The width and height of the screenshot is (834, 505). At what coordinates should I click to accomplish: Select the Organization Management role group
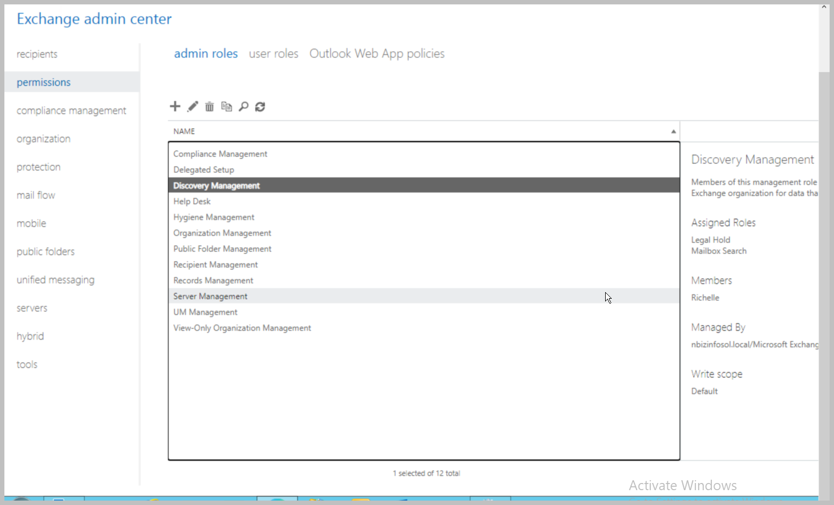click(424, 233)
